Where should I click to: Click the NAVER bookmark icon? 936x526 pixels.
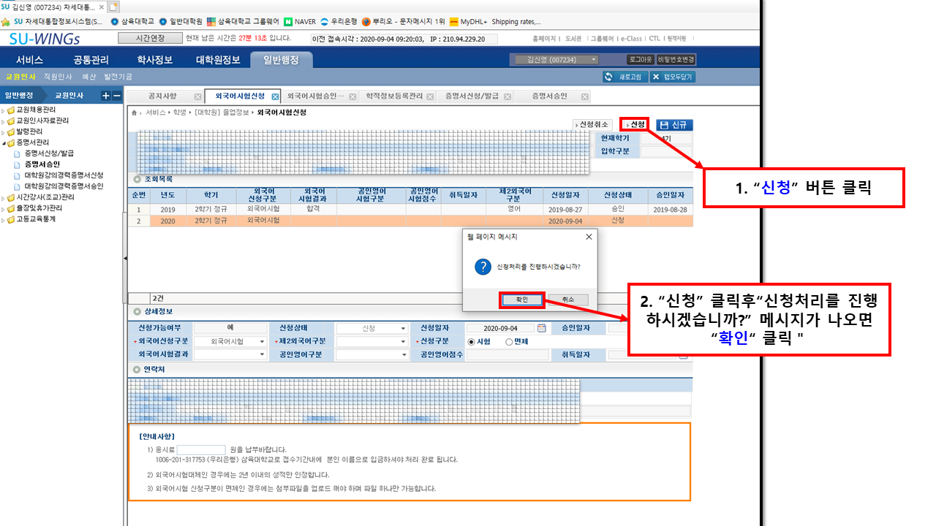click(289, 21)
